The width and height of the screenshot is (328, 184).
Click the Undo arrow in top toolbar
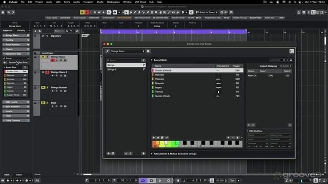[x=9, y=12]
